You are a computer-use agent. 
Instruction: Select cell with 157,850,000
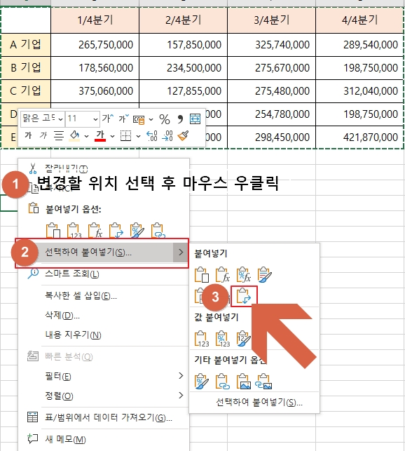pyautogui.click(x=184, y=45)
